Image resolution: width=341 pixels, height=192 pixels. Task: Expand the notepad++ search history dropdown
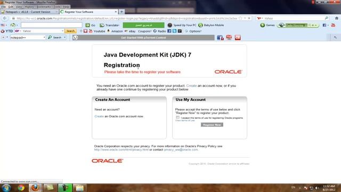44,37
